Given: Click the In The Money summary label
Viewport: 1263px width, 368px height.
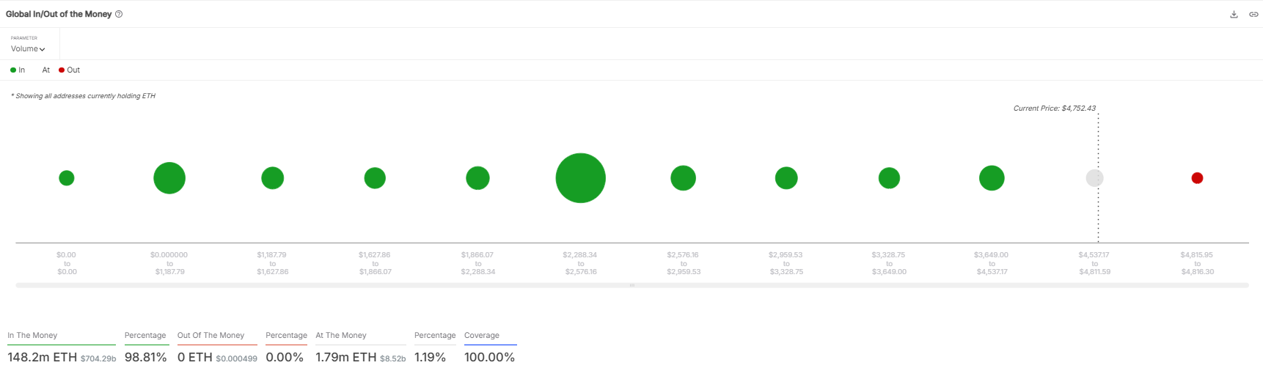Looking at the screenshot, I should click(x=32, y=336).
